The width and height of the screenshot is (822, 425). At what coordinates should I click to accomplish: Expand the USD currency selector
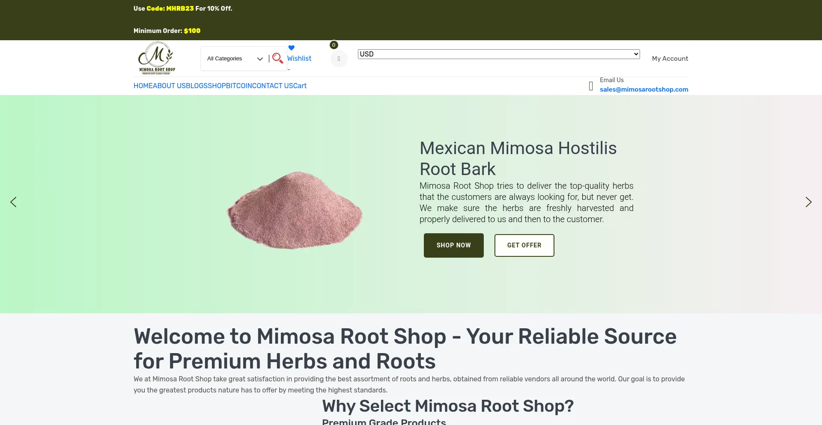click(498, 54)
